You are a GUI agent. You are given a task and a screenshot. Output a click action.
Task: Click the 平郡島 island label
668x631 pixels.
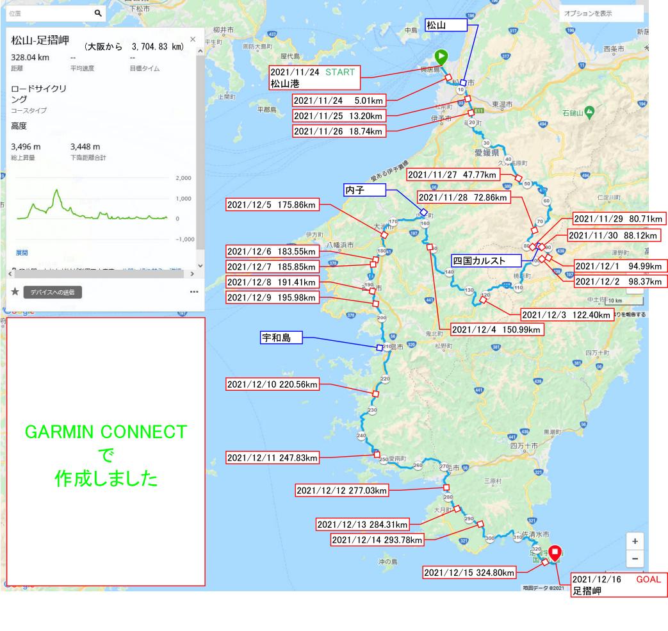point(266,110)
